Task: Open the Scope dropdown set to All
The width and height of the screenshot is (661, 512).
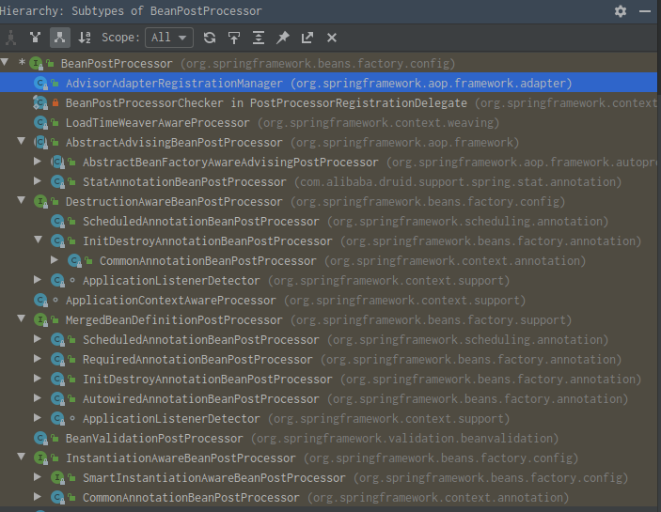Action: pos(171,38)
